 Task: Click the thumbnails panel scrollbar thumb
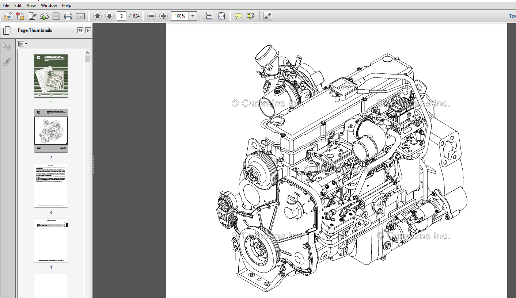tap(87, 58)
